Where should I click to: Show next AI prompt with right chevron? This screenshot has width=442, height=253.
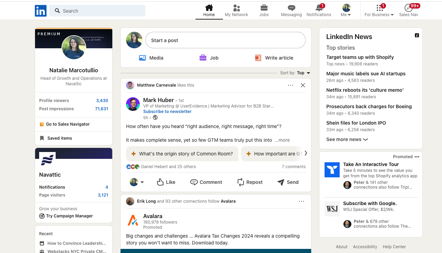(x=306, y=153)
